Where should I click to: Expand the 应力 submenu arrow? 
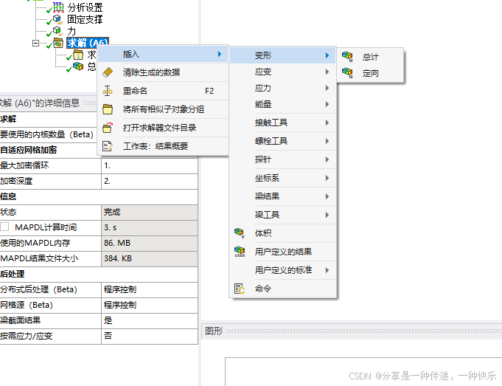point(327,88)
